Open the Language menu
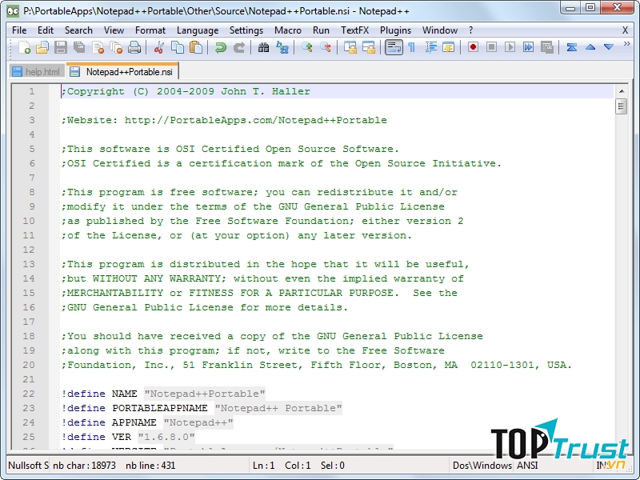This screenshot has width=640, height=480. 197,30
